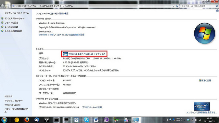This screenshot has width=219, height=123.
Task: Expand the arrow after システムとセキュリティ breadcrumb
Action: coord(63,6)
